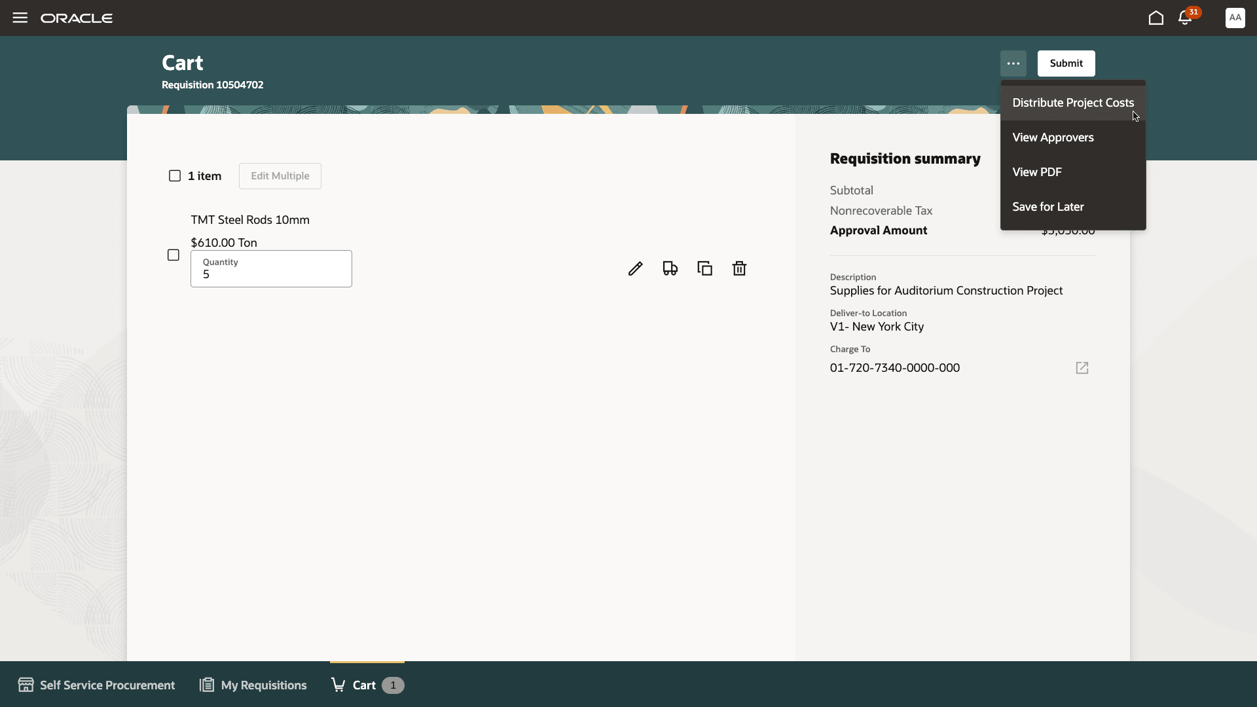Screen dimensions: 1257x707
Task: Open notifications bell with 31 alerts
Action: coord(1185,18)
